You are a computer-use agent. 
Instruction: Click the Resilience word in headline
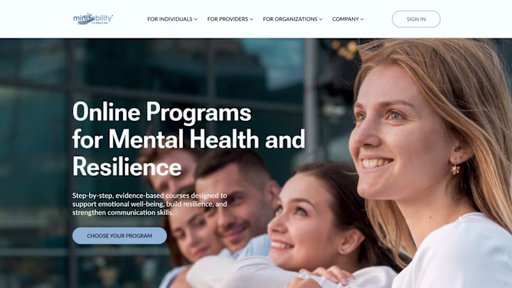(x=127, y=166)
